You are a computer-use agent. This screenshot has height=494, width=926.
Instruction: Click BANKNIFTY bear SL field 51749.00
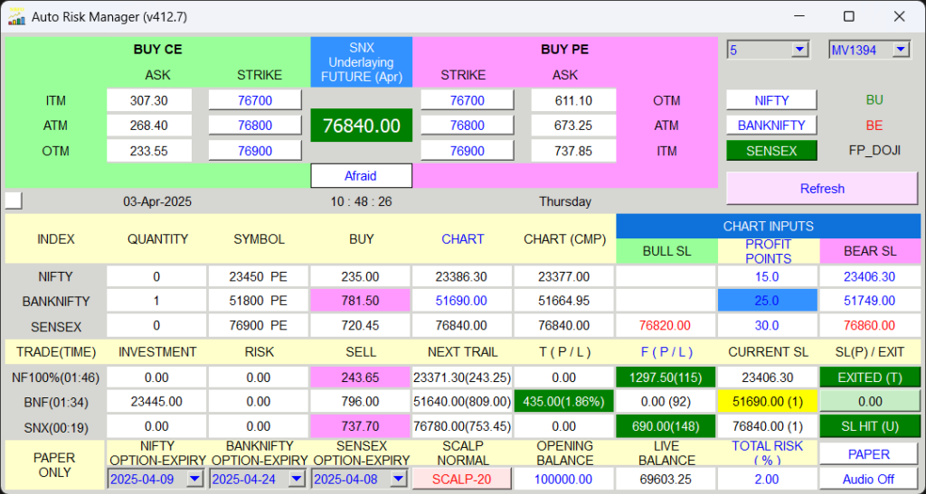pos(869,302)
